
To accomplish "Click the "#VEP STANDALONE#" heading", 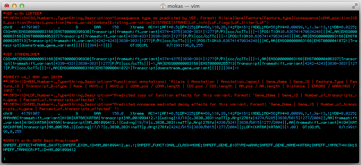I will (21, 54).
